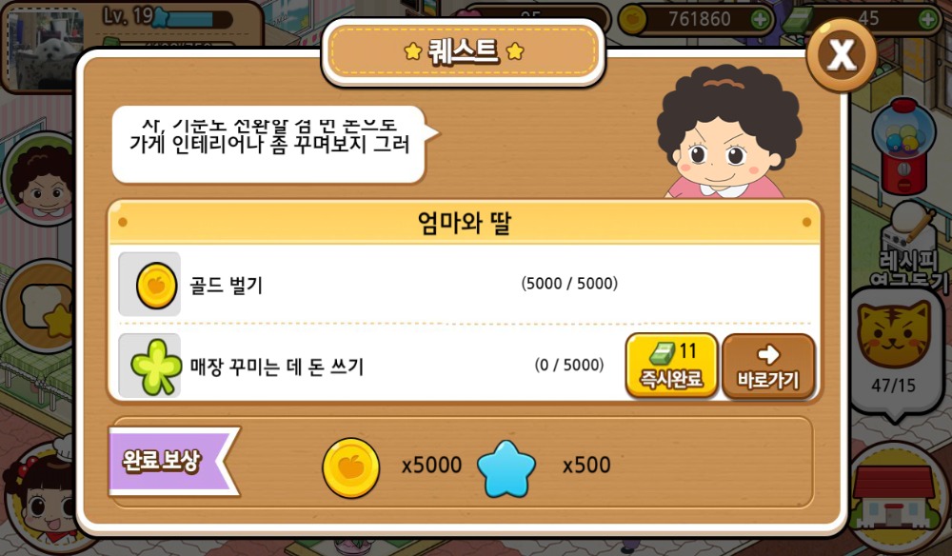Tap the 바로가기 shortcut button
The width and height of the screenshot is (952, 556).
768,366
